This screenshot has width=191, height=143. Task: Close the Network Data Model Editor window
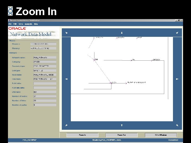point(181,20)
